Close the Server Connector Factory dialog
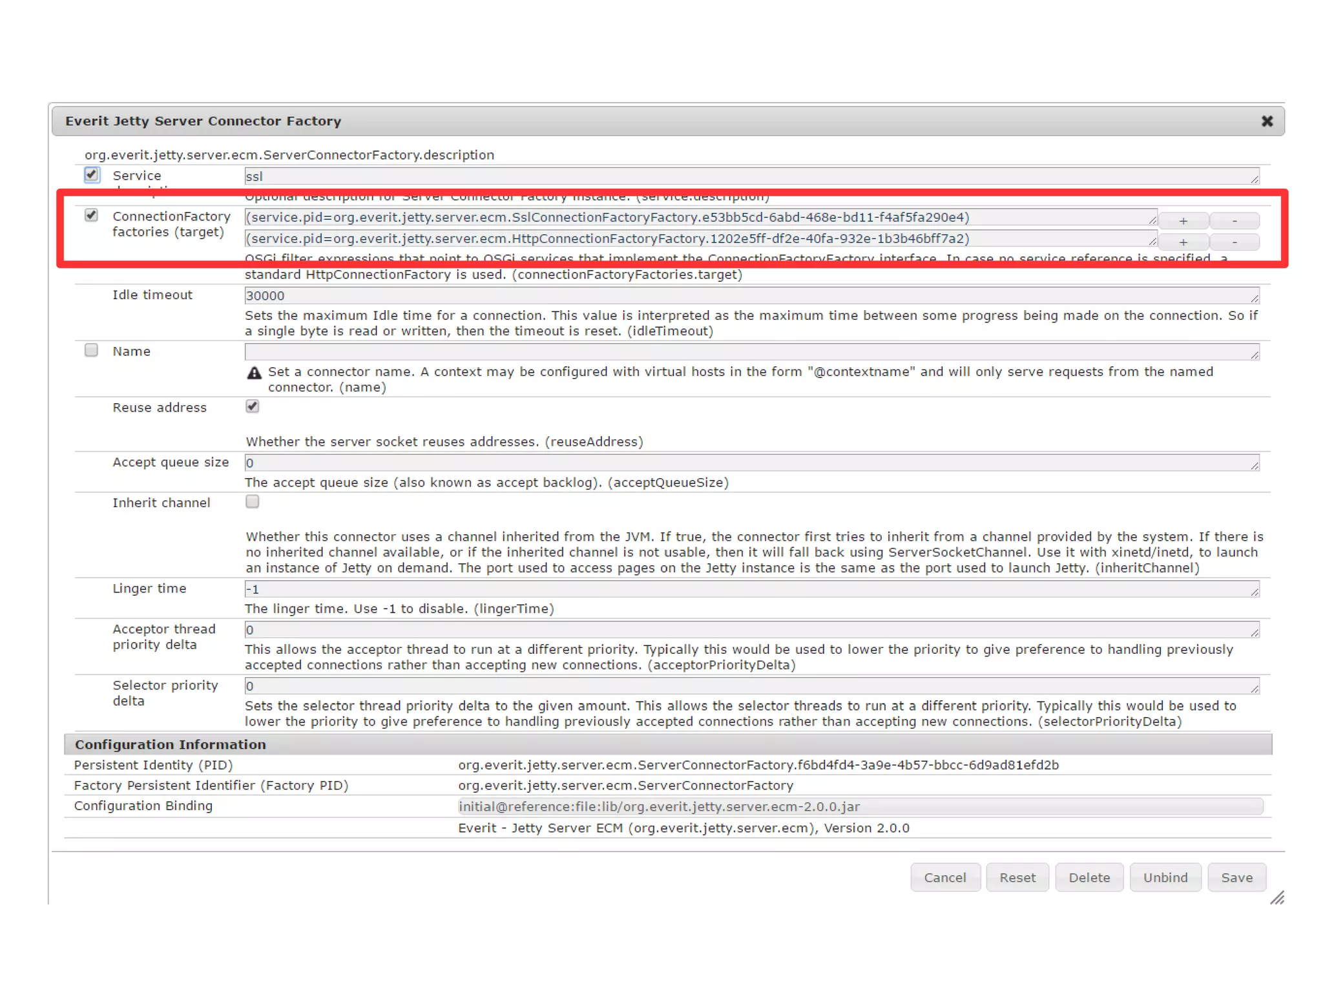The image size is (1323, 993). (x=1266, y=121)
